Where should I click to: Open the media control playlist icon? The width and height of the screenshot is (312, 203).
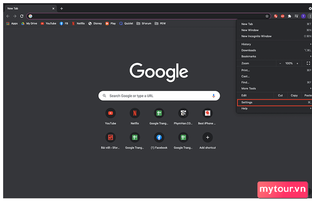(296, 16)
